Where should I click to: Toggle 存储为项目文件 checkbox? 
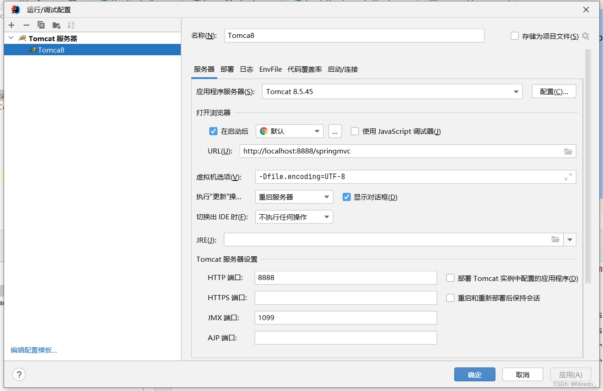(x=514, y=36)
